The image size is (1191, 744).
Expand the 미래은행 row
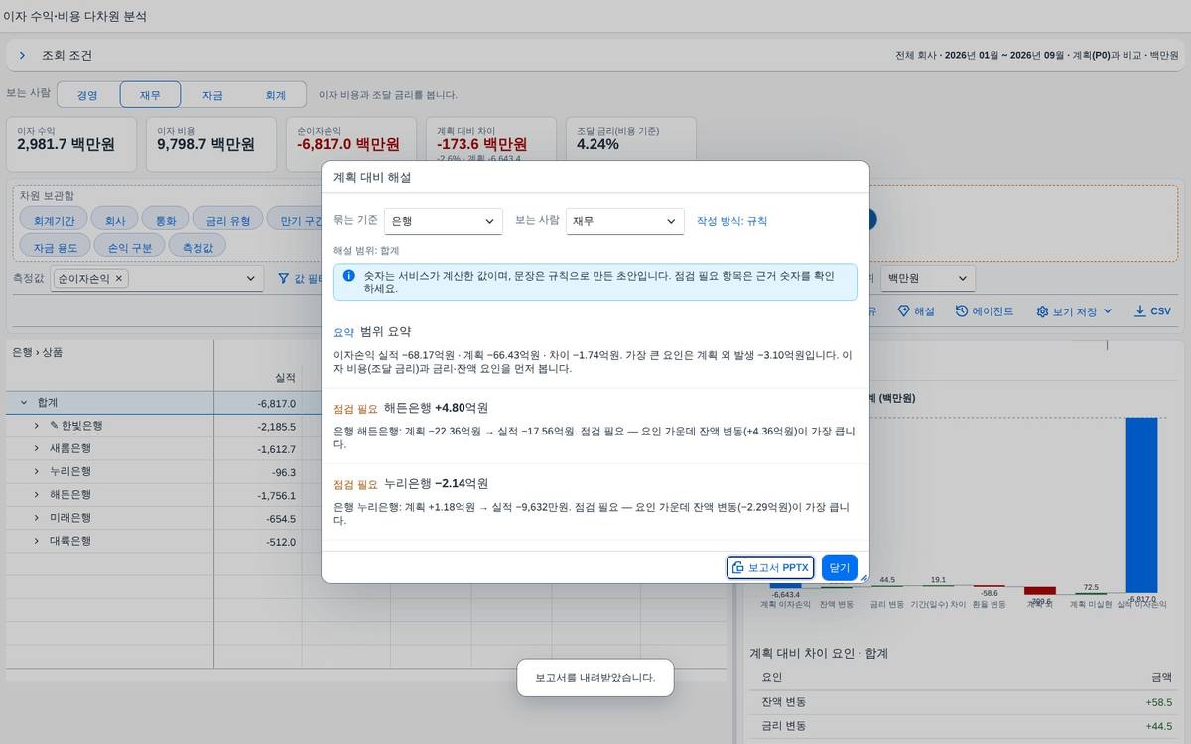tap(37, 518)
